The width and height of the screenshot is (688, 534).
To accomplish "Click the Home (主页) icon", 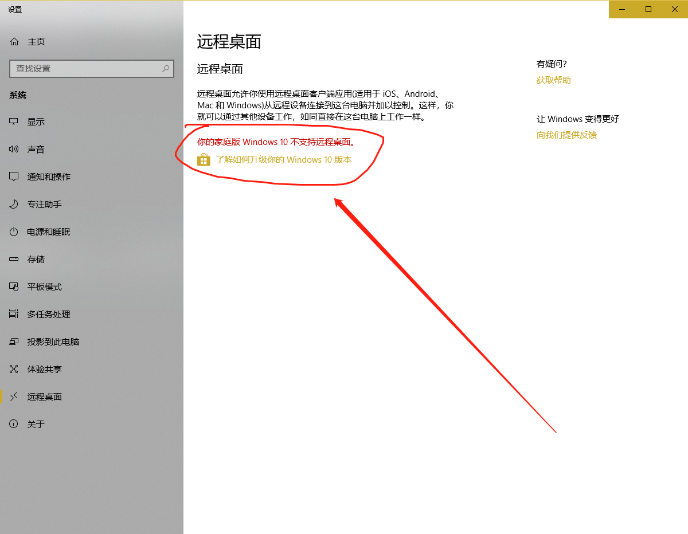I will (x=14, y=42).
